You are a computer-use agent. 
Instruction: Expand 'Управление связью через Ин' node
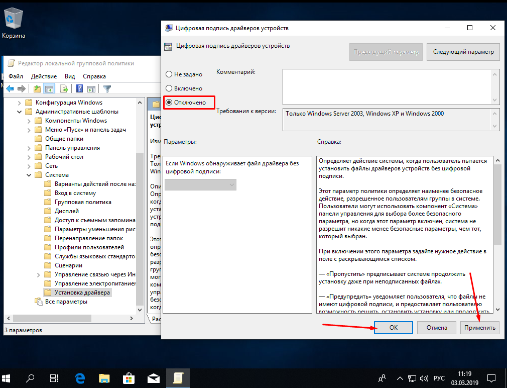39,275
